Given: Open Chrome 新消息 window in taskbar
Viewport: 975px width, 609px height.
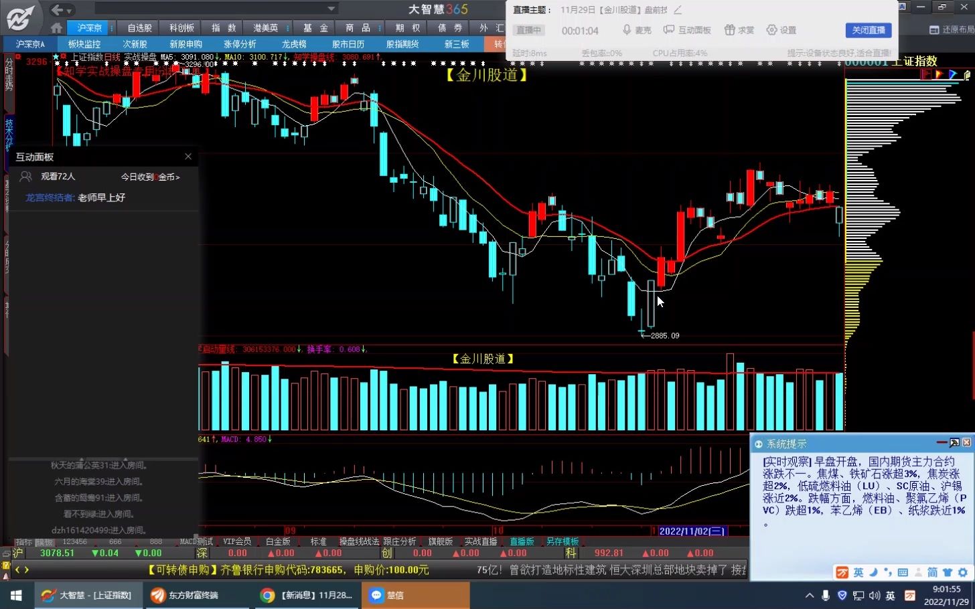Looking at the screenshot, I should (x=307, y=595).
